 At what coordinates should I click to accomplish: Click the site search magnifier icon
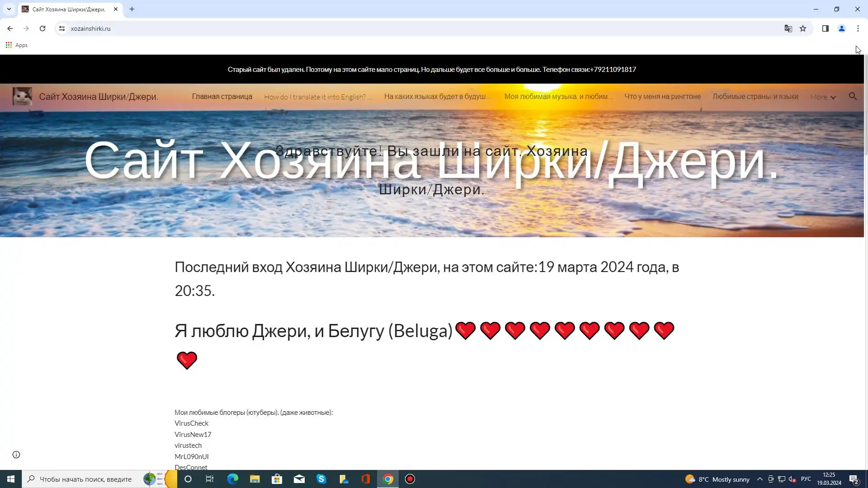[x=853, y=96]
